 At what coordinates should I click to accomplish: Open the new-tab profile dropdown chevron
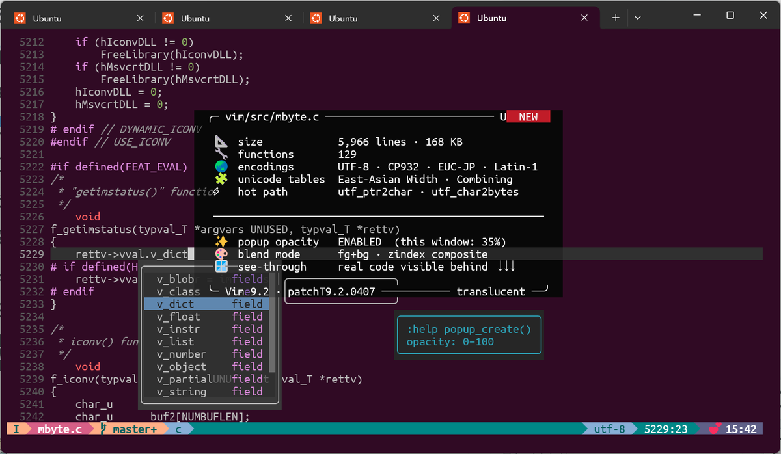coord(638,18)
